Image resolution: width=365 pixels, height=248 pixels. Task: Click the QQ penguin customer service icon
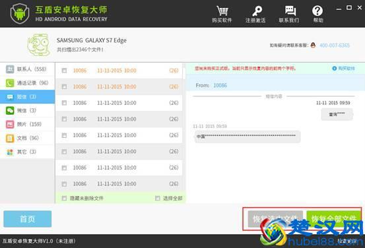[x=313, y=45]
